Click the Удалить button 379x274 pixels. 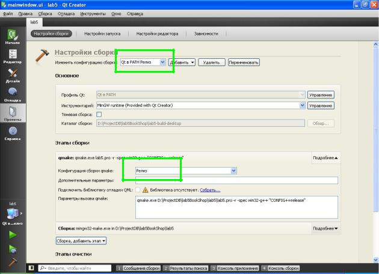pyautogui.click(x=212, y=62)
